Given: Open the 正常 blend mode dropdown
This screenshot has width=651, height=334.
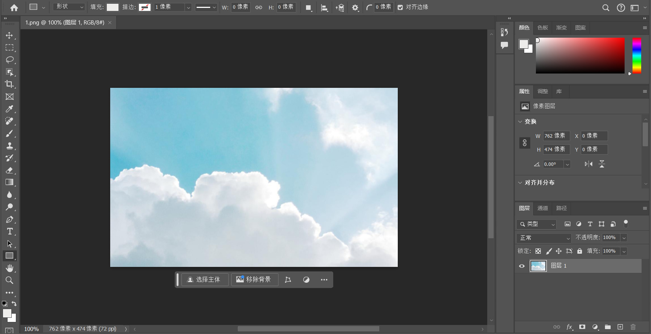Looking at the screenshot, I should [544, 238].
